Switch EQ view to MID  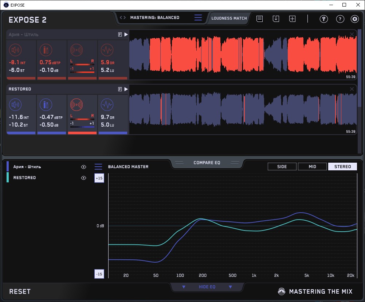click(312, 167)
